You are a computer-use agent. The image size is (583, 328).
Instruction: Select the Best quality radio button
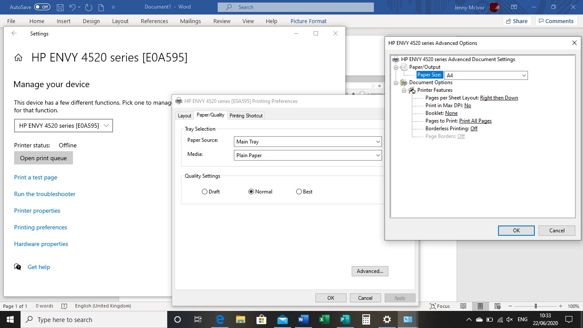tap(299, 191)
